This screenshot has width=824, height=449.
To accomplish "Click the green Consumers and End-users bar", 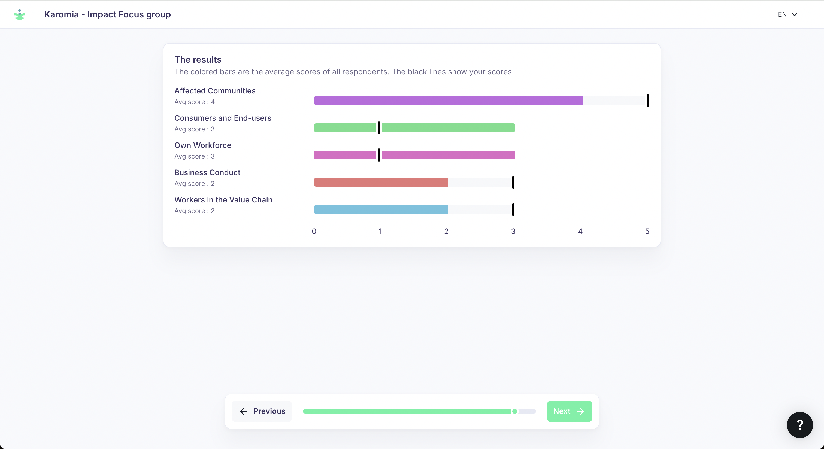I will point(448,128).
